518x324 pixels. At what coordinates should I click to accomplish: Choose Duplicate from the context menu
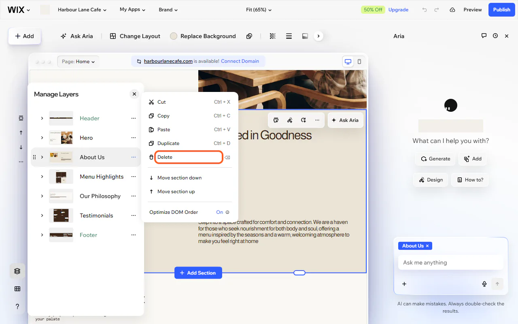pyautogui.click(x=189, y=143)
